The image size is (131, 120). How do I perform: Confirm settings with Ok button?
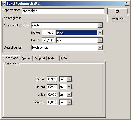coord(118,11)
